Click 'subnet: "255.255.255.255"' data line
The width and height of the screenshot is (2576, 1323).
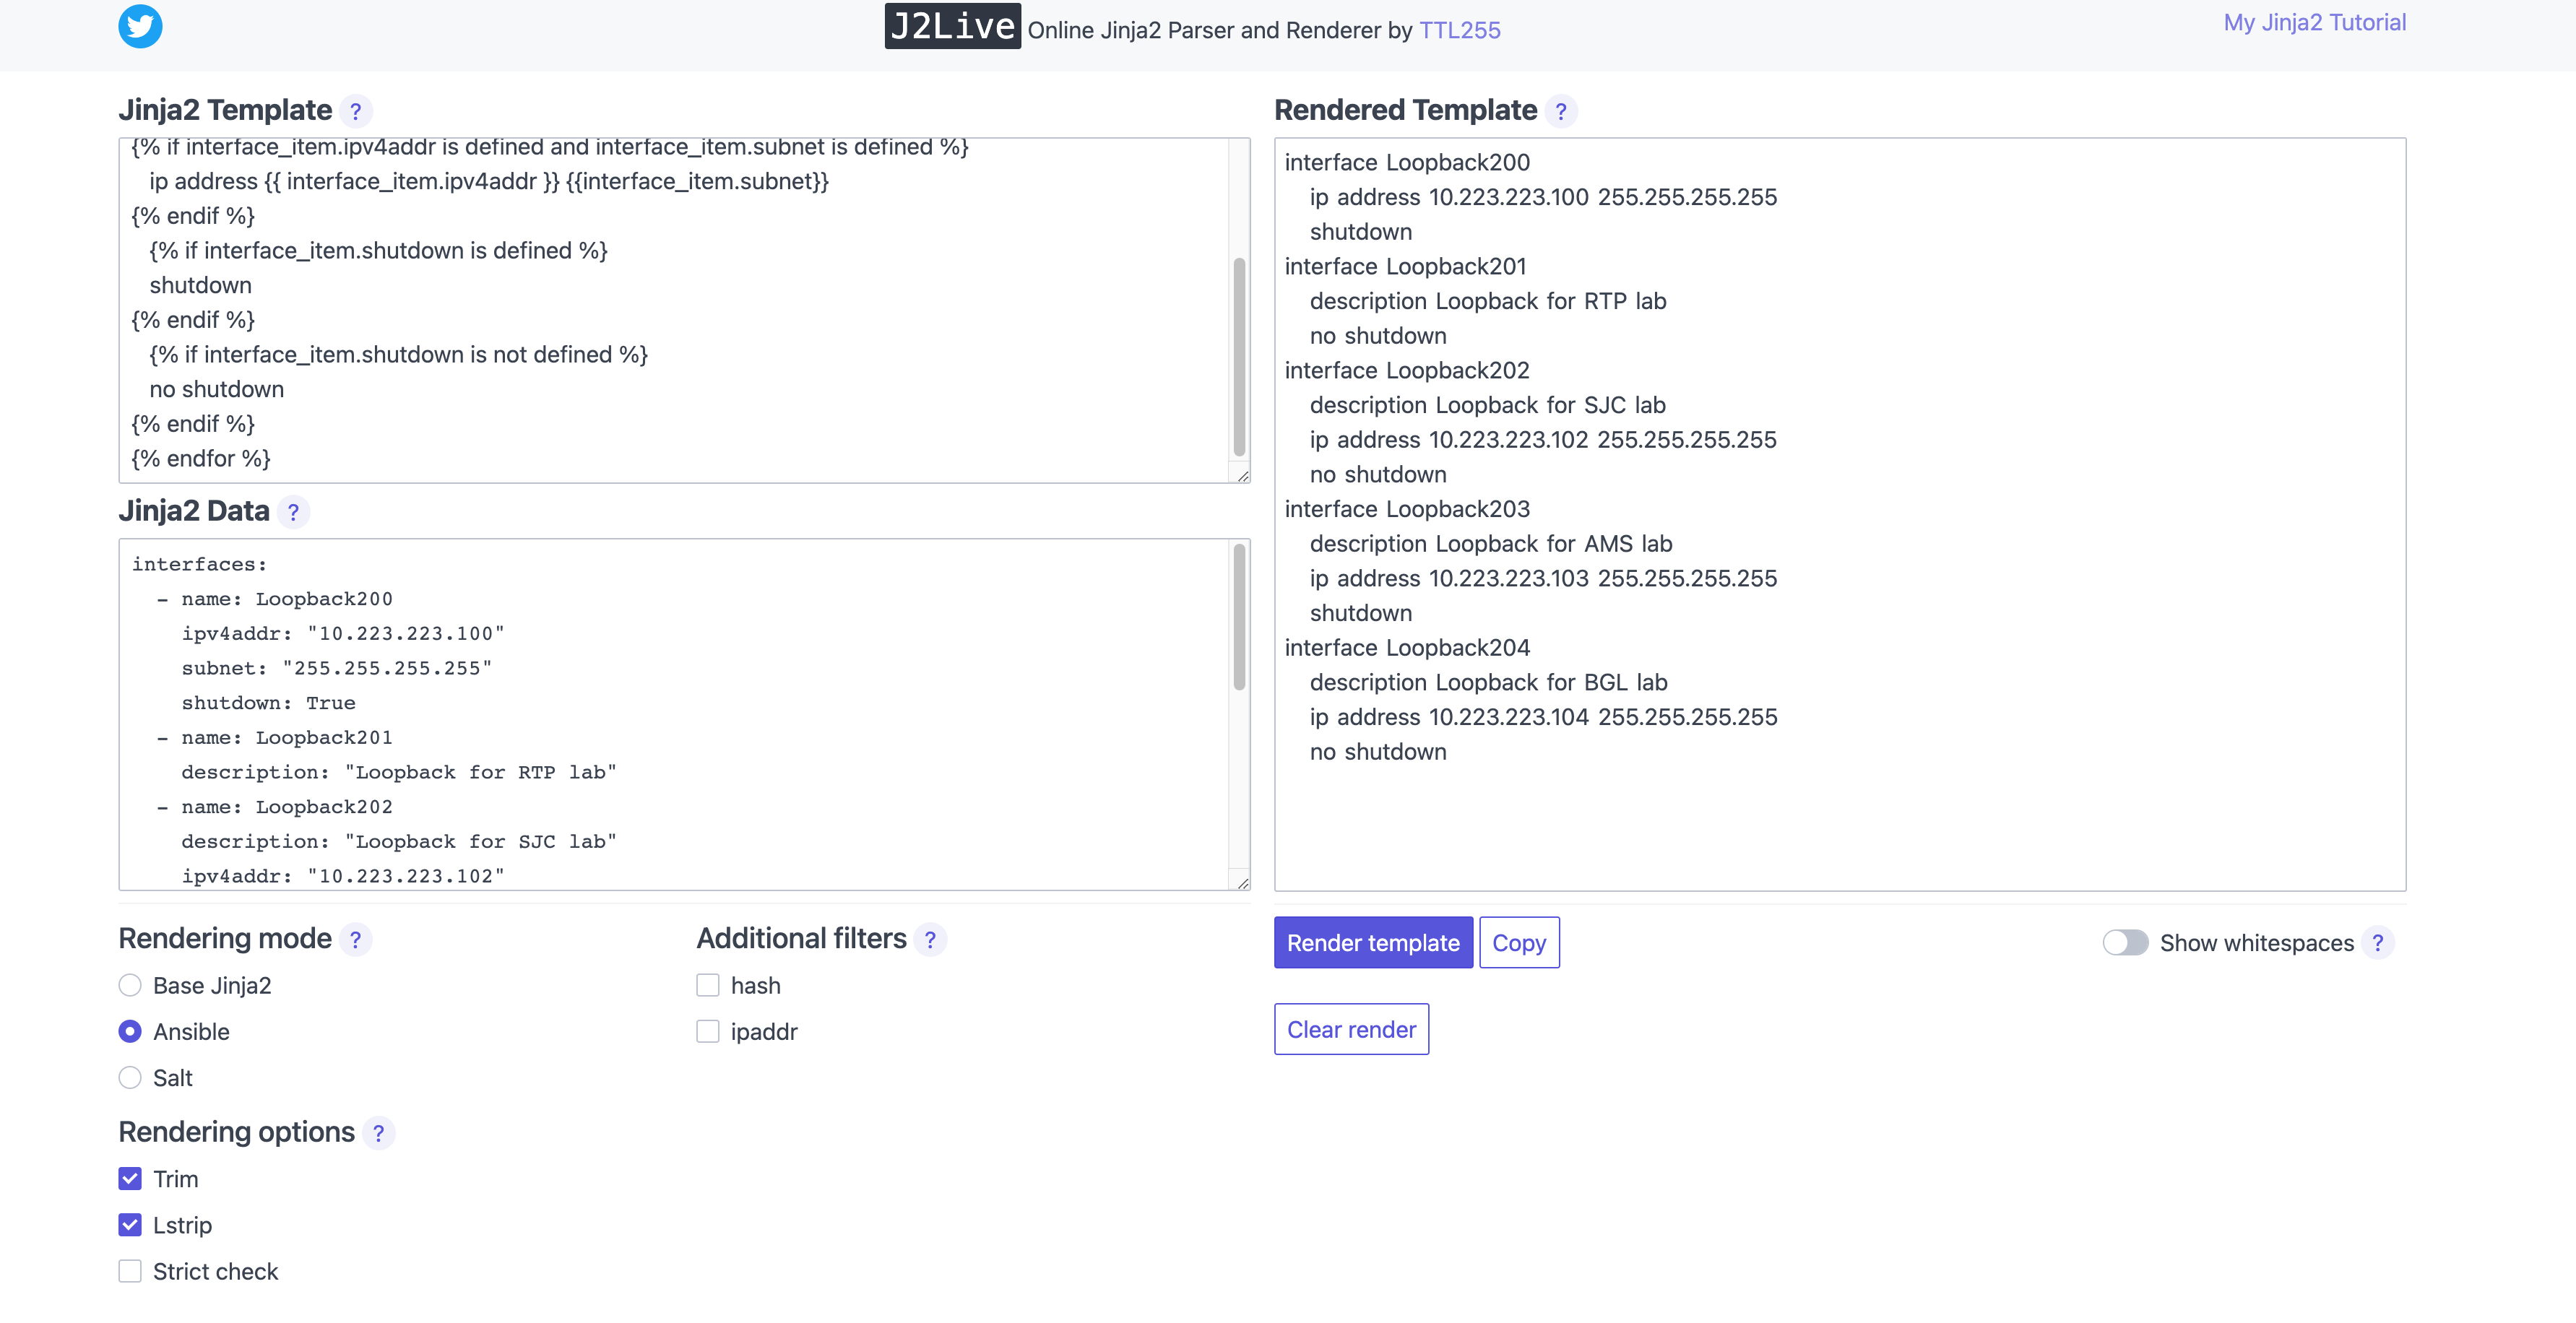coord(337,668)
